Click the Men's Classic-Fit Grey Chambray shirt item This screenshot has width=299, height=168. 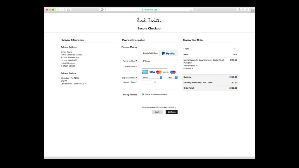[204, 61]
